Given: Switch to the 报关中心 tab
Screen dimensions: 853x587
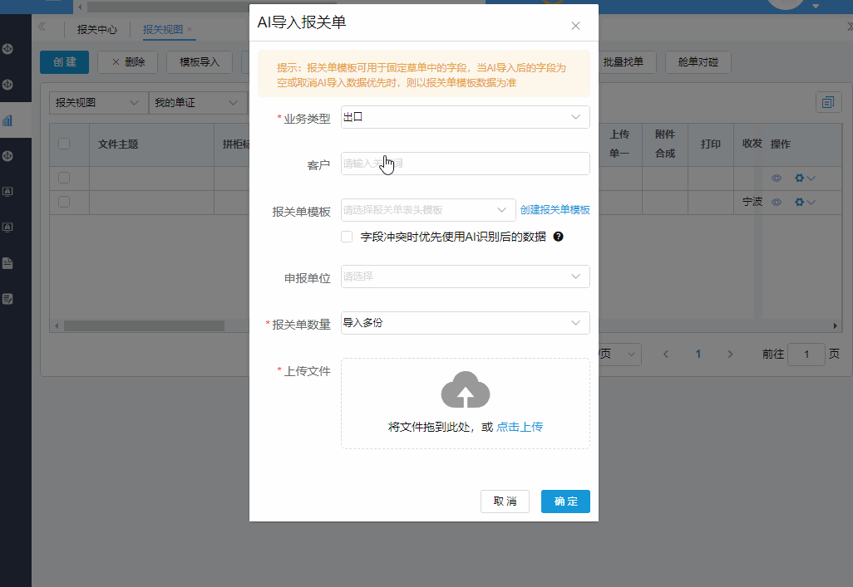Looking at the screenshot, I should click(x=96, y=29).
